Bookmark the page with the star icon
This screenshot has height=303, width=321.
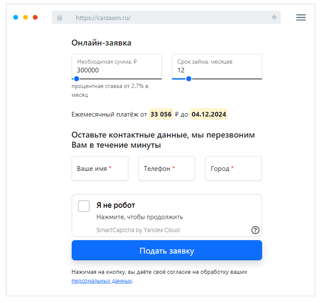coord(274,18)
